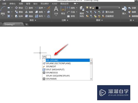Open the Parametric (参数化) ribbon tab

pyautogui.click(x=12, y=4)
